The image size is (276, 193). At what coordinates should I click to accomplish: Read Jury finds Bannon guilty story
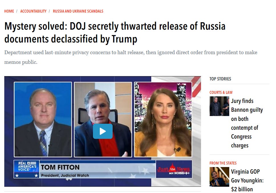pos(247,123)
